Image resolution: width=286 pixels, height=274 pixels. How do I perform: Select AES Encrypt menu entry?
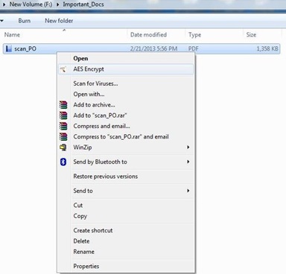(125, 69)
